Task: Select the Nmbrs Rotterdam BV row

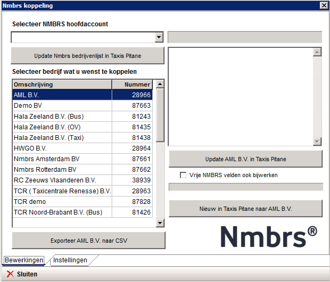Action: point(82,169)
